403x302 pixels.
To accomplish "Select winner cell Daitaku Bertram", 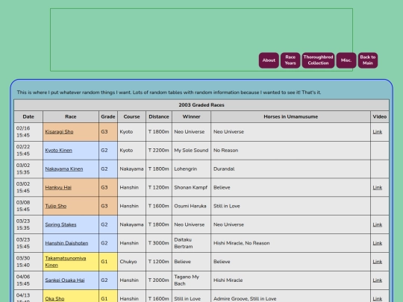I will pyautogui.click(x=191, y=243).
